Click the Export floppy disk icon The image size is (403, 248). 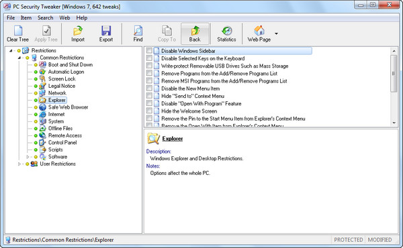pyautogui.click(x=106, y=31)
